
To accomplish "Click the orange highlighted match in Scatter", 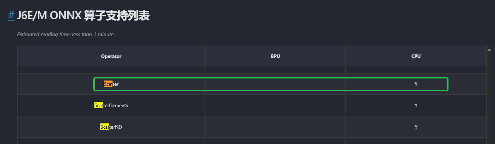I will click(x=108, y=84).
